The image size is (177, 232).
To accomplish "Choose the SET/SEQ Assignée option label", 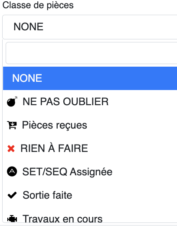I will click(67, 172).
